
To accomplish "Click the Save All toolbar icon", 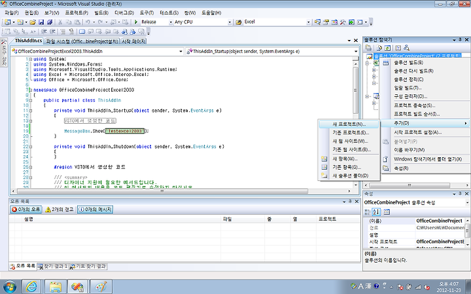I will point(50,22).
